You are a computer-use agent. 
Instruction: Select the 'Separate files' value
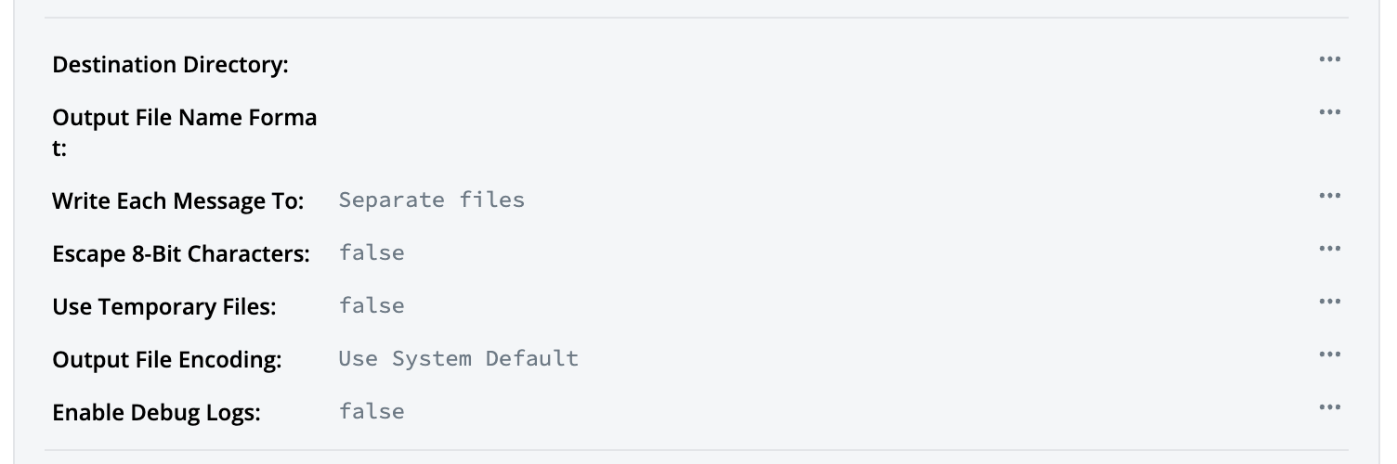click(x=431, y=200)
